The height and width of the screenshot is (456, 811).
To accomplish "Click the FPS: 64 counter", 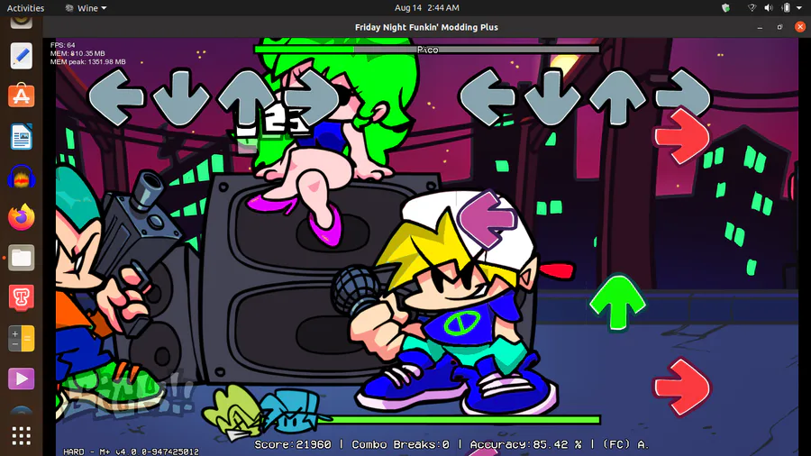I will click(62, 45).
